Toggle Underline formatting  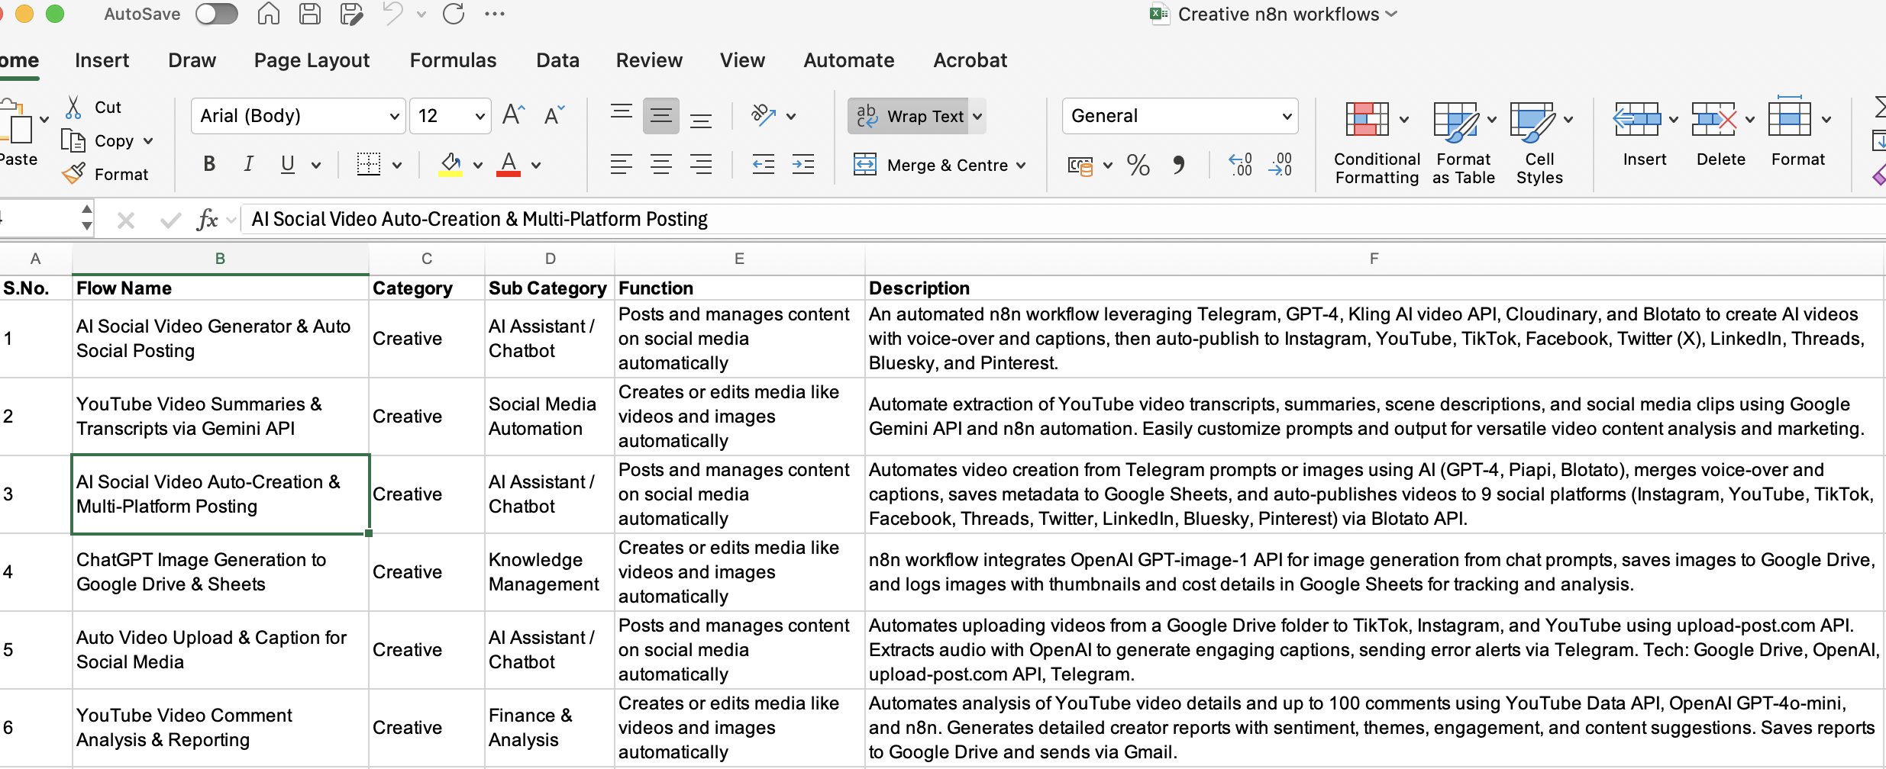[288, 164]
